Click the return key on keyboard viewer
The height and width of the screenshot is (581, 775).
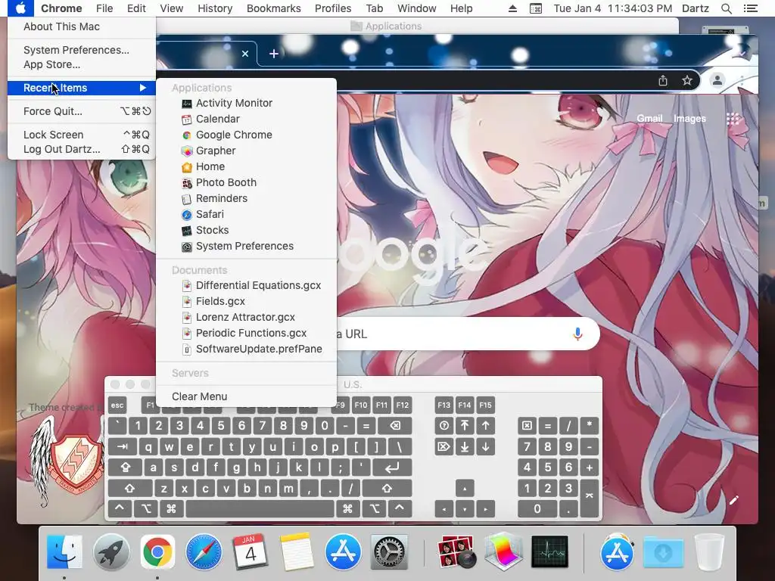pos(392,468)
